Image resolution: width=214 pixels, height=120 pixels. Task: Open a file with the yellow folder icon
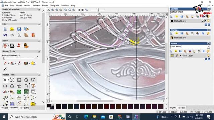tap(12, 29)
